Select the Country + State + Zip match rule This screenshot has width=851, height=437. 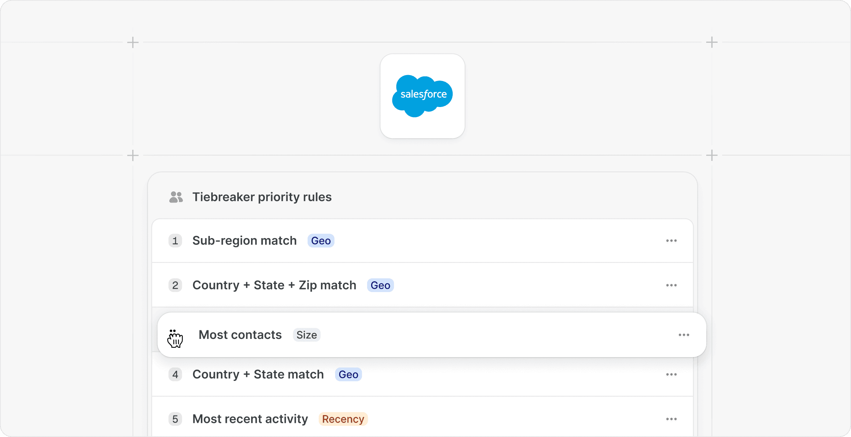[274, 285]
